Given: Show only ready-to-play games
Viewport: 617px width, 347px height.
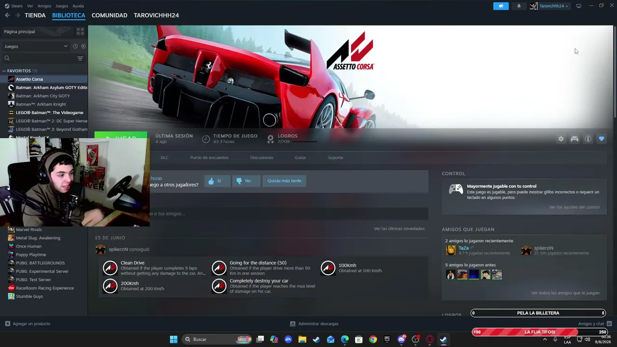Looking at the screenshot, I should coord(83,46).
